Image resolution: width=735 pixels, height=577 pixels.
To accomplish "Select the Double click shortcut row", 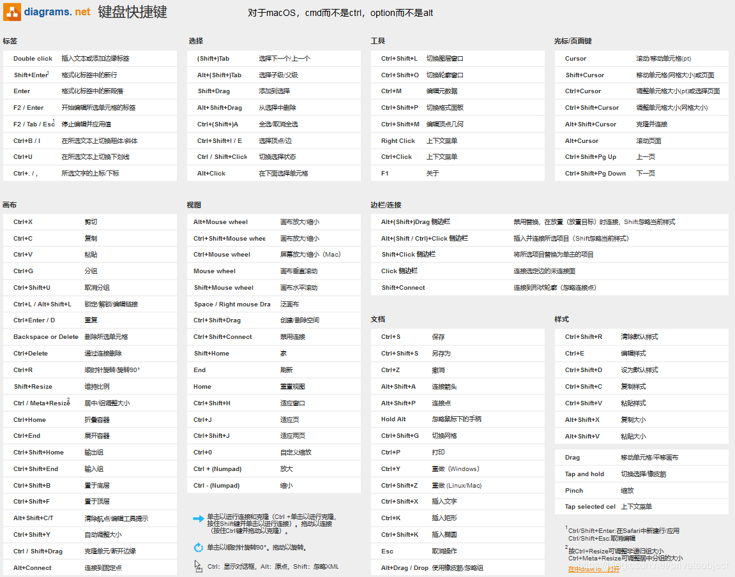I will click(x=90, y=59).
